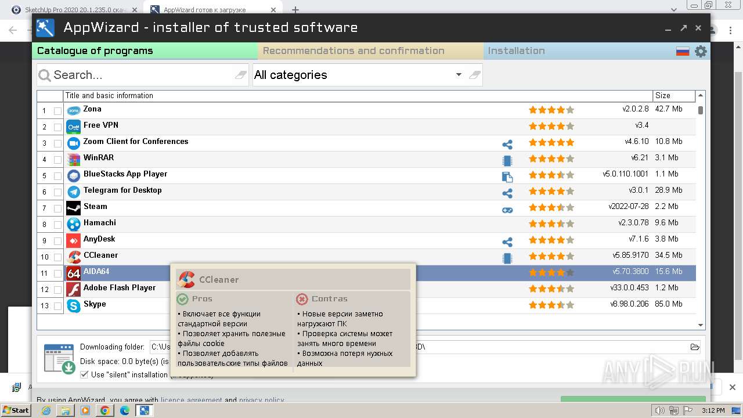
Task: Reset category filter with eraser icon
Action: click(x=474, y=75)
